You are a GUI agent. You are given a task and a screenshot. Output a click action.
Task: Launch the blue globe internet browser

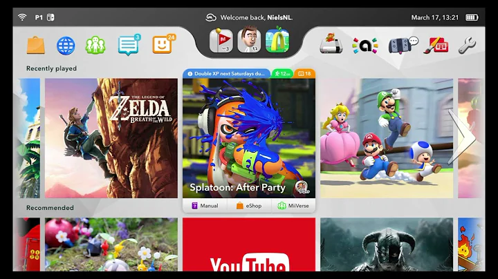(66, 46)
